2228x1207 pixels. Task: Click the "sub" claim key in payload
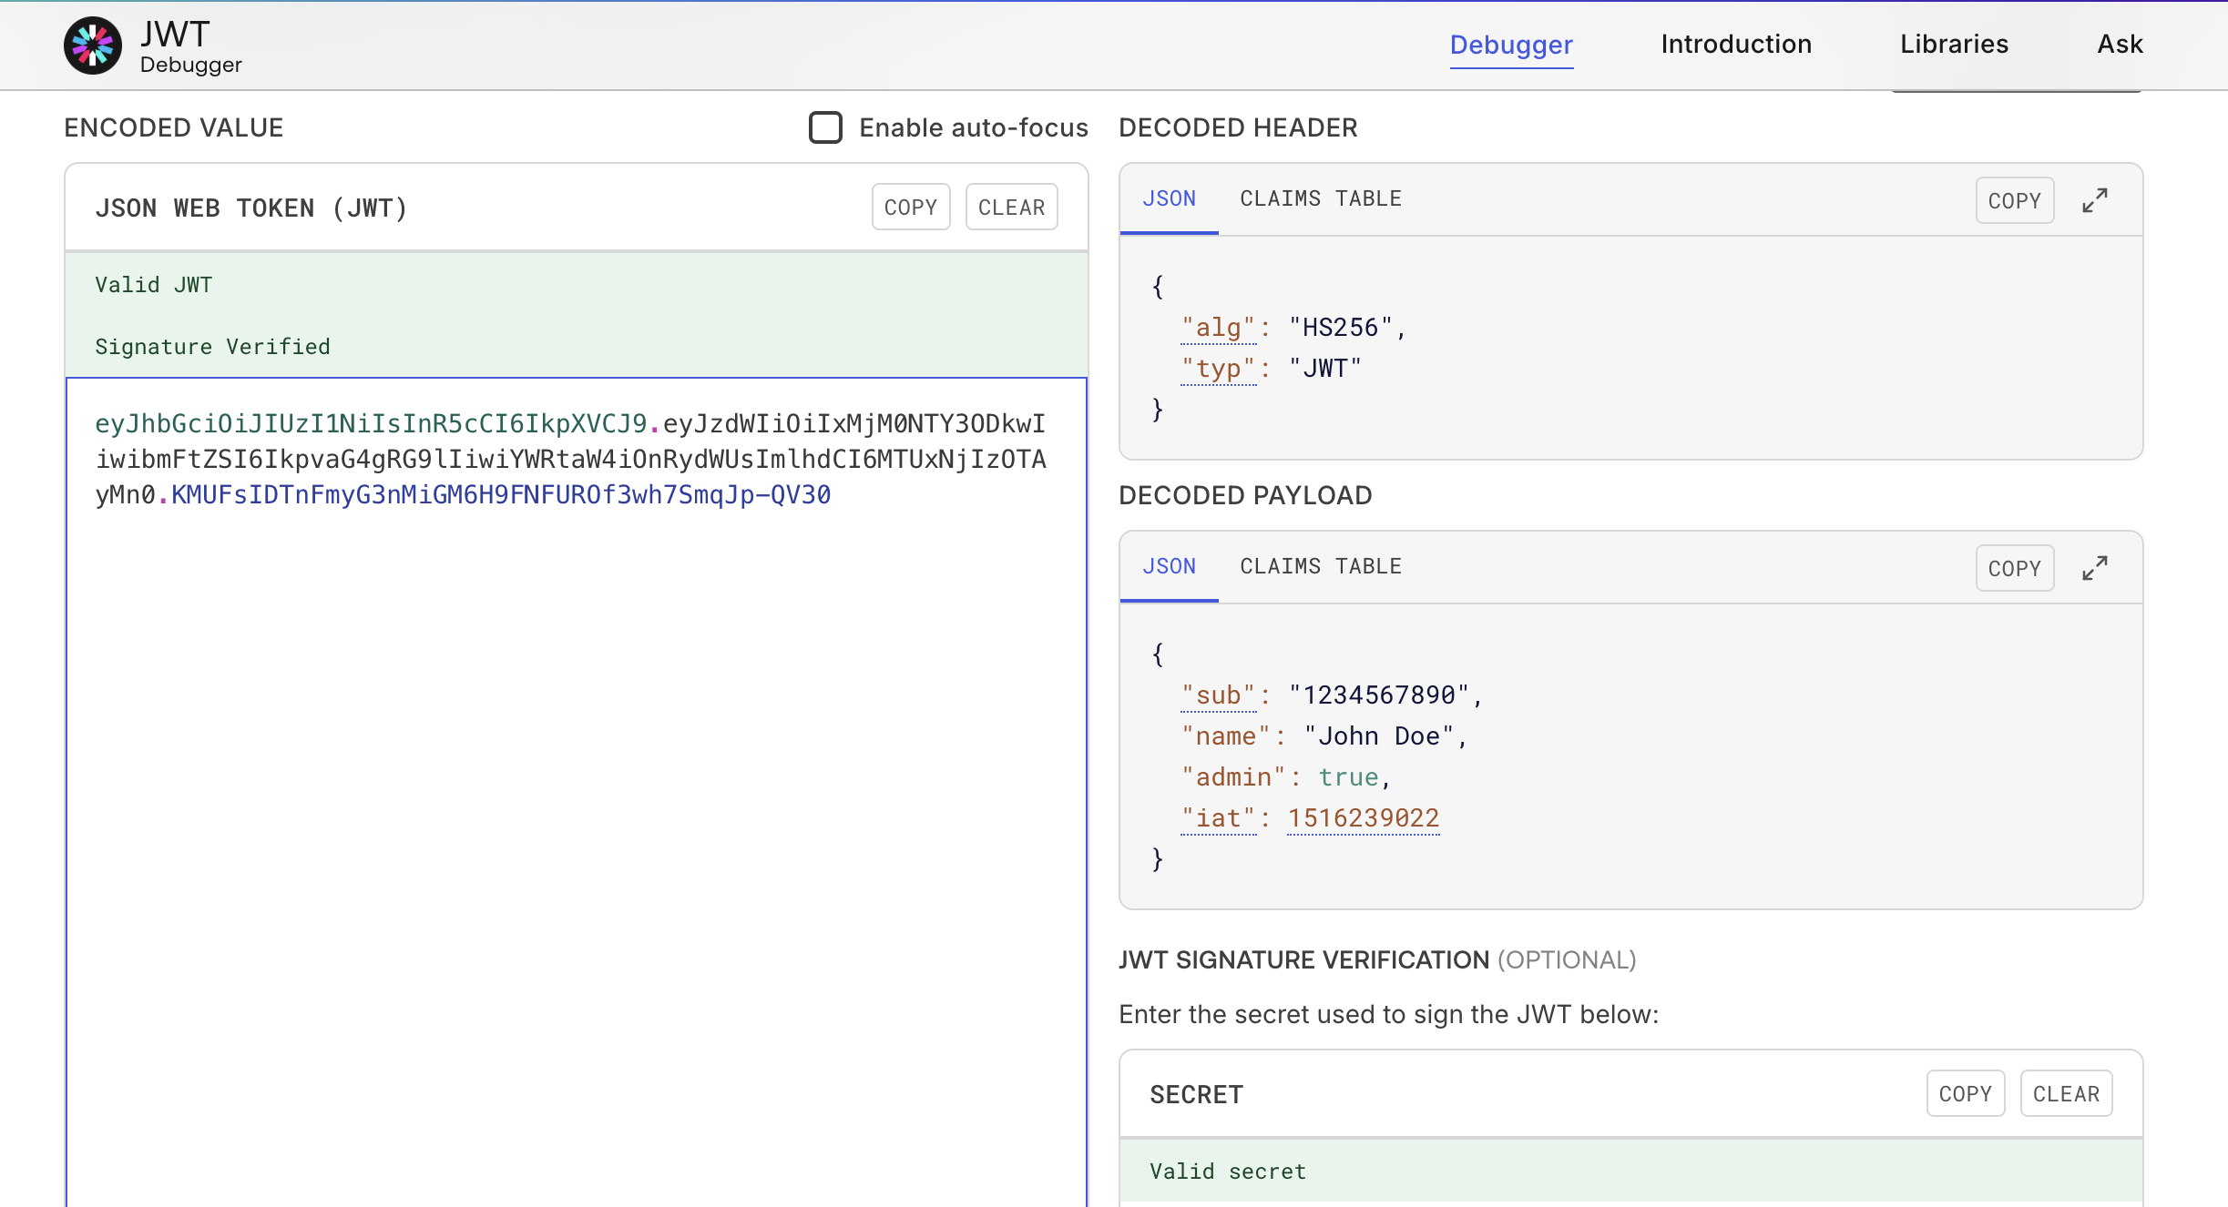[x=1219, y=695]
